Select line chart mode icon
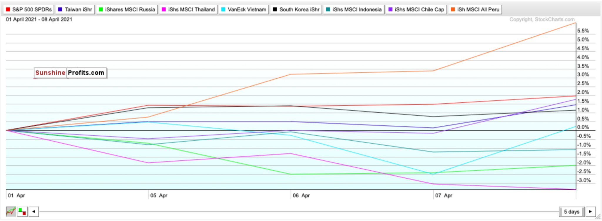The width and height of the screenshot is (602, 221). point(11,212)
